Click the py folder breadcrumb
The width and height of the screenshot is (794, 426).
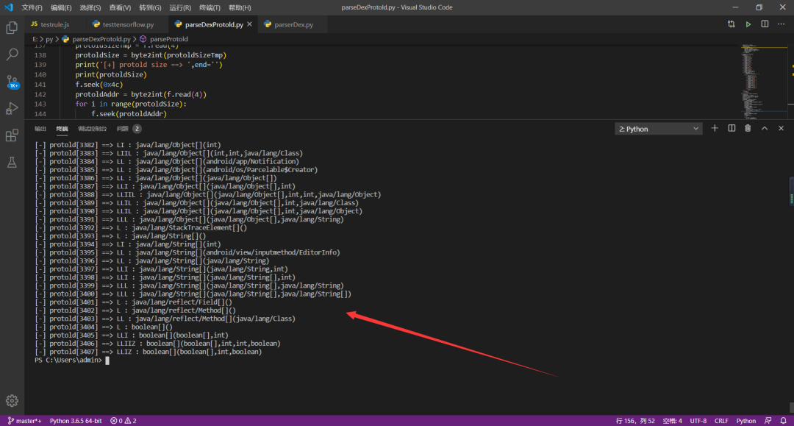tap(49, 39)
